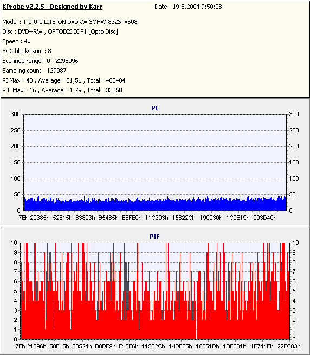Select the Date 19.8.2004 9:50:08 text
310x355 pixels.
188,7
